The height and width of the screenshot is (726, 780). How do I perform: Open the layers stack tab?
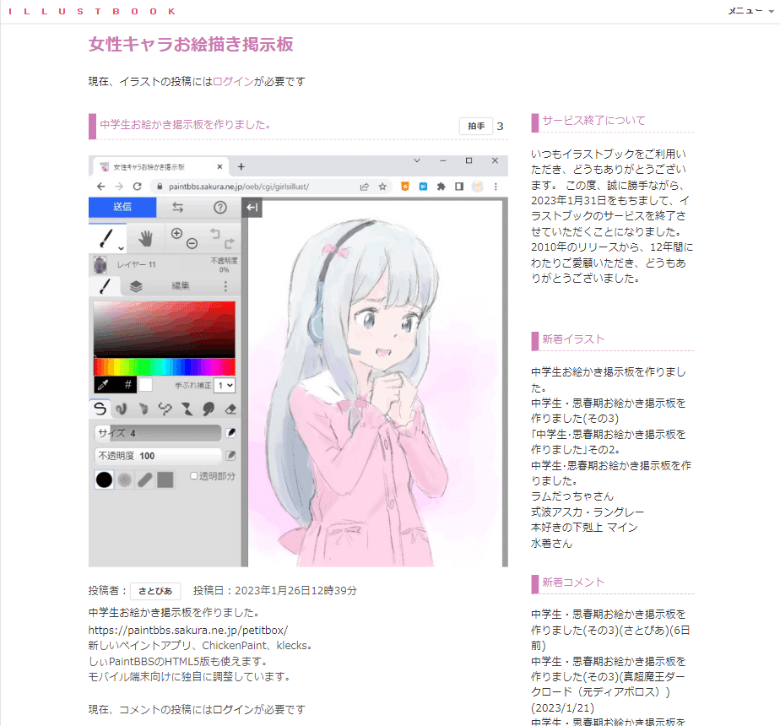(136, 286)
